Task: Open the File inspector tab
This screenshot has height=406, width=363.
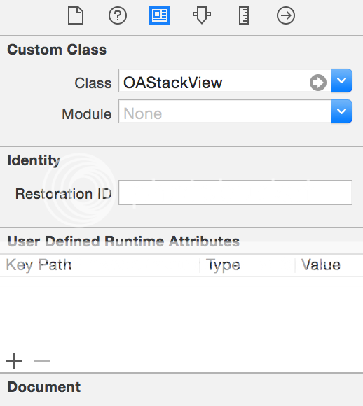Action: [x=76, y=15]
